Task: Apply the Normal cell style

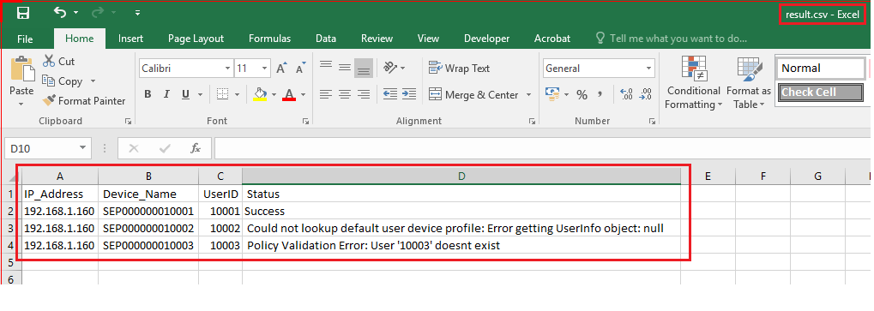Action: tap(820, 68)
